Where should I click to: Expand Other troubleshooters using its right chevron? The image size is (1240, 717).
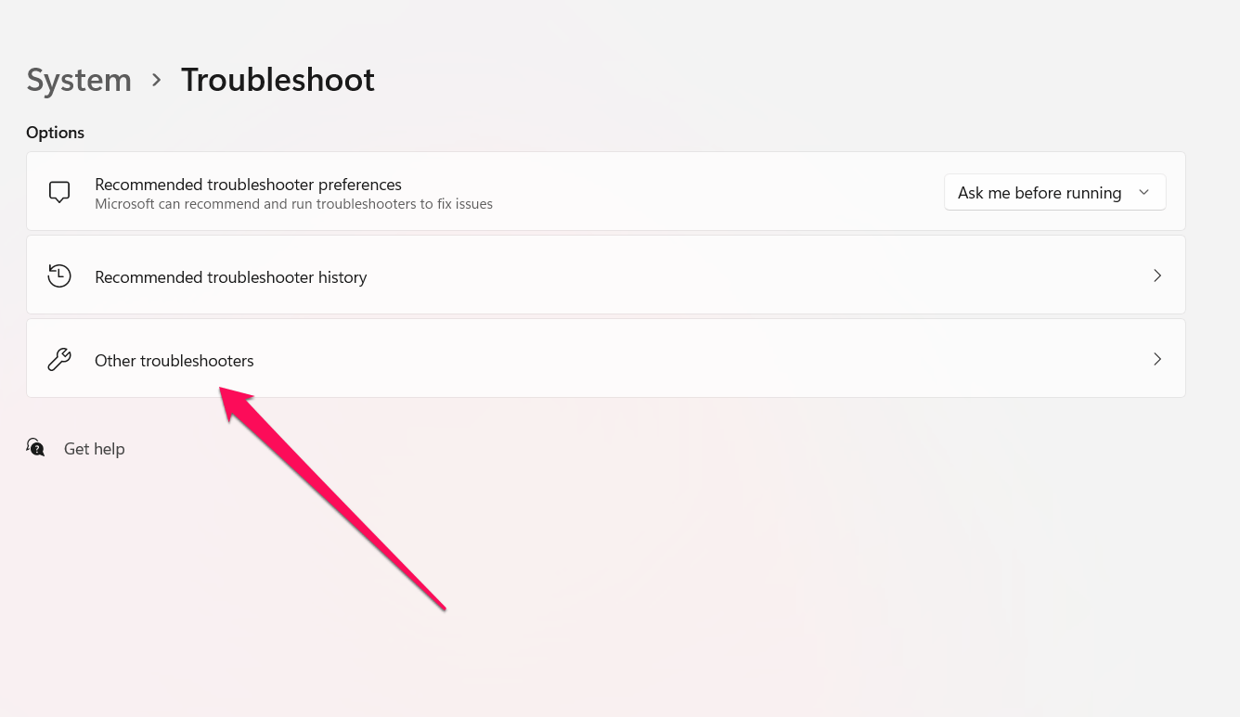pyautogui.click(x=1156, y=359)
